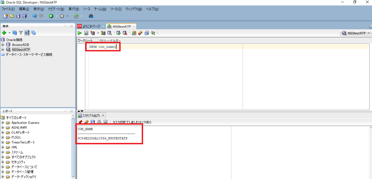Click the Save All icon

click(24, 16)
